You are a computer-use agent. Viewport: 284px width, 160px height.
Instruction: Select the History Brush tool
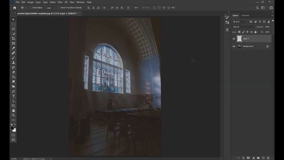click(x=13, y=67)
